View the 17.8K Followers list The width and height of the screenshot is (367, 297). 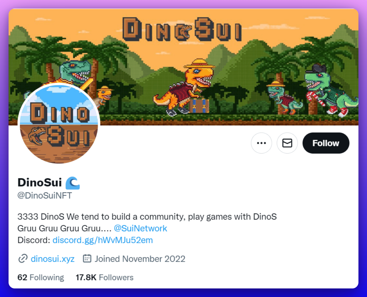105,277
